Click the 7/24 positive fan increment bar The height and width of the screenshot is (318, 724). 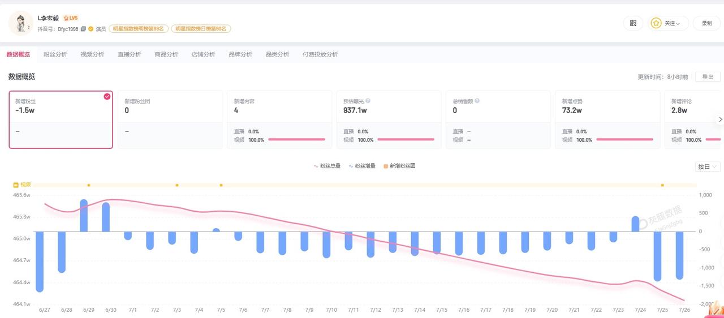(x=635, y=224)
